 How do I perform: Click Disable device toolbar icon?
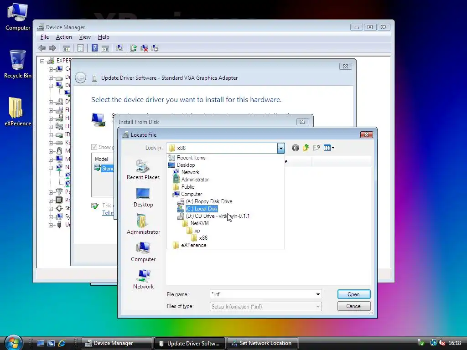pos(155,48)
